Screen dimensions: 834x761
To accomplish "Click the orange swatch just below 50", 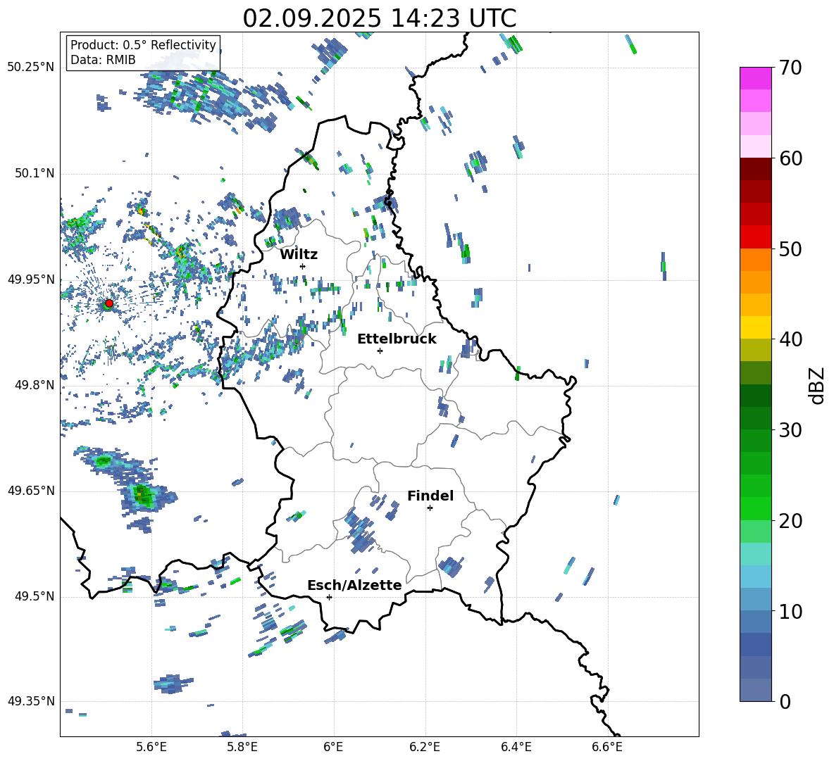I will tap(756, 260).
